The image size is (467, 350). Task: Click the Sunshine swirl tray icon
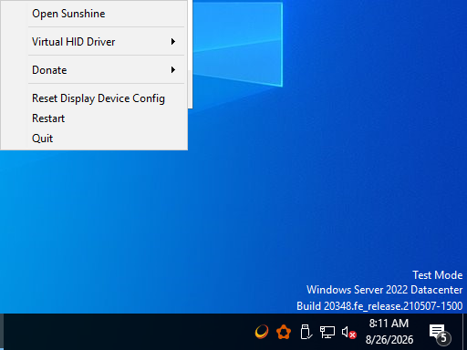point(262,332)
